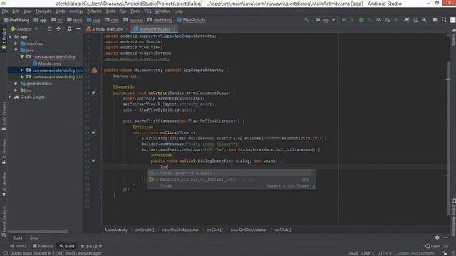Click the override gutter icon beside onCreate
The width and height of the screenshot is (456, 256).
coord(93,92)
